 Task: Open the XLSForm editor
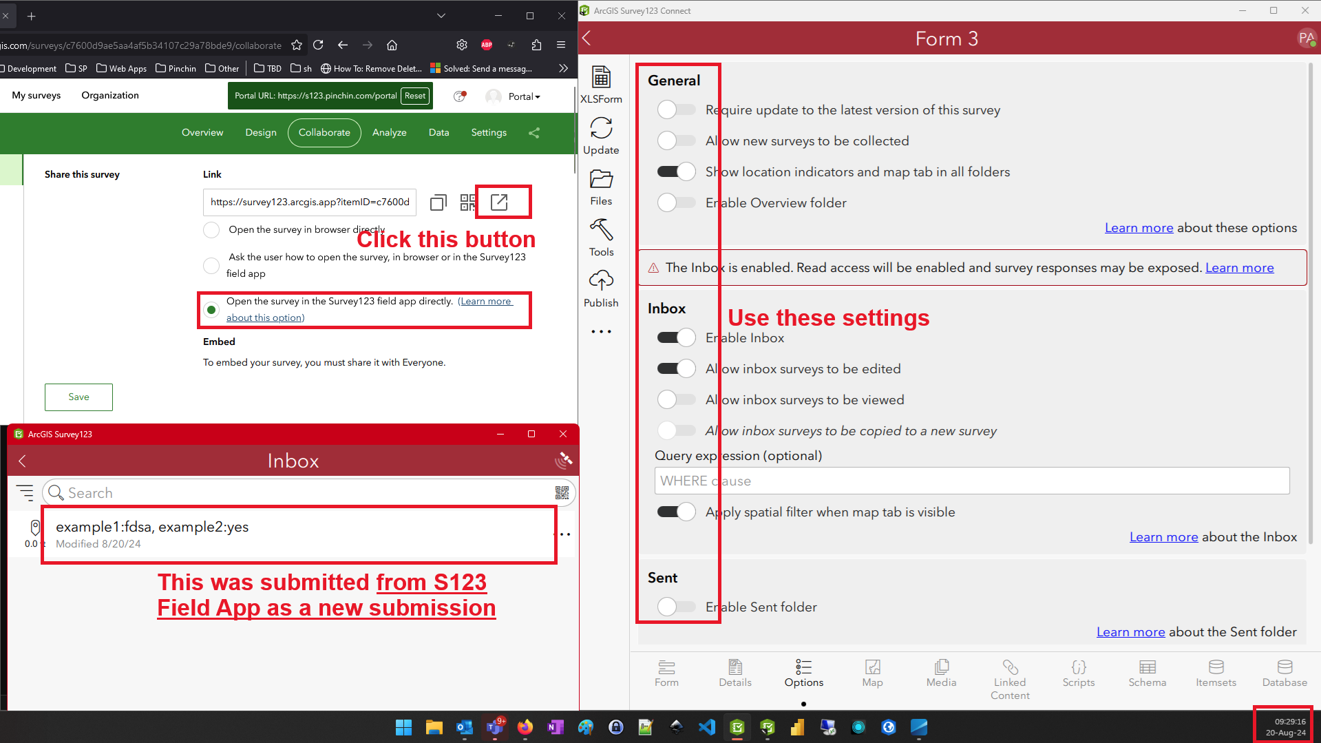coord(601,84)
